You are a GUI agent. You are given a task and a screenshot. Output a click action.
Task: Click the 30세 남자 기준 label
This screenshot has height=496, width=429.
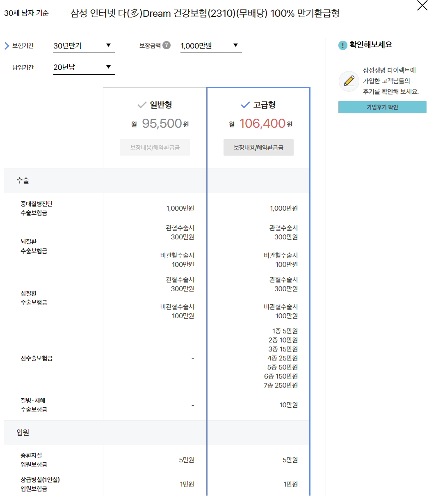coord(26,13)
